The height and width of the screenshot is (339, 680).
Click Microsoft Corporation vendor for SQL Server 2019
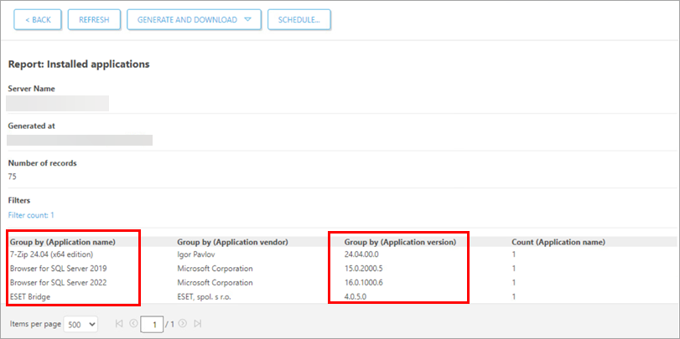pos(215,269)
